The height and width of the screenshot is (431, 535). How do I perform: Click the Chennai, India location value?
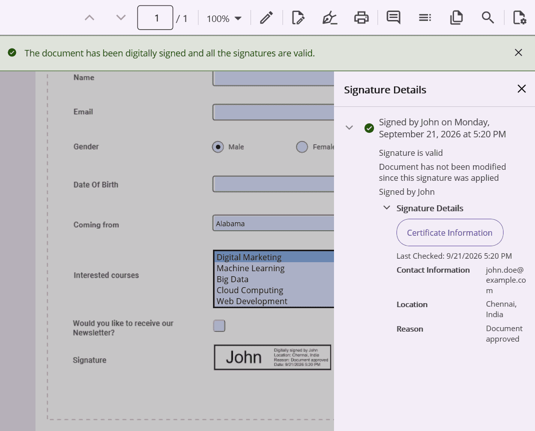[x=501, y=309]
